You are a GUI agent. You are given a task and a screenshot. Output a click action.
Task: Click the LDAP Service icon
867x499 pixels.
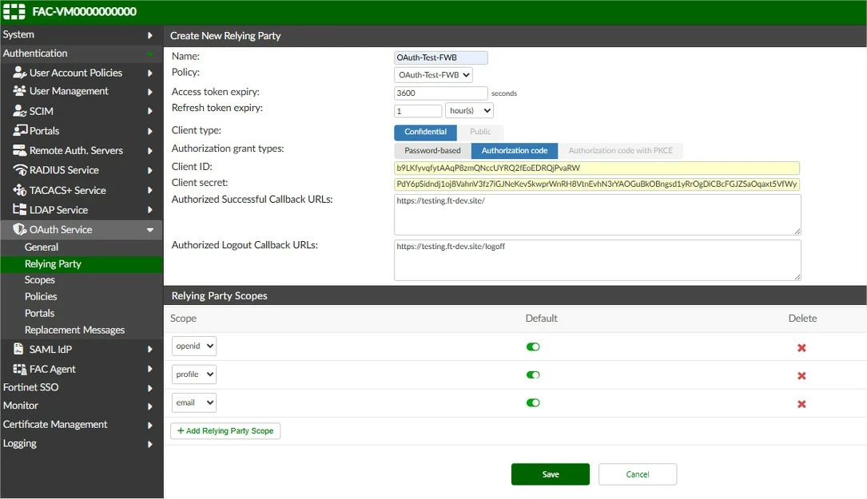pos(20,209)
